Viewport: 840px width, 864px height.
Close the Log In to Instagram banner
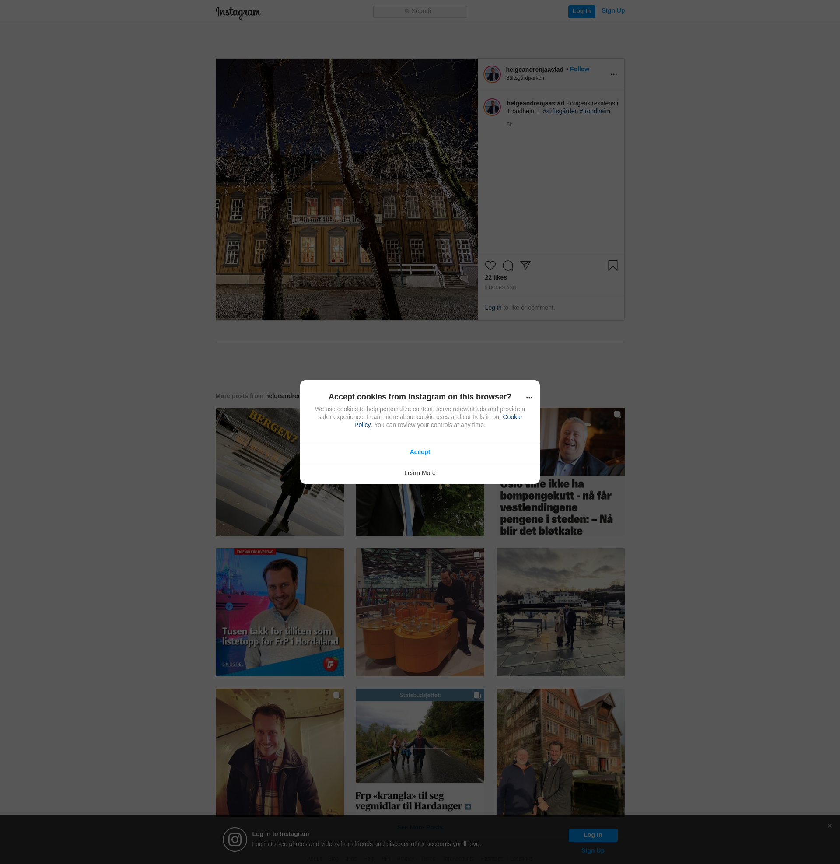click(x=829, y=826)
